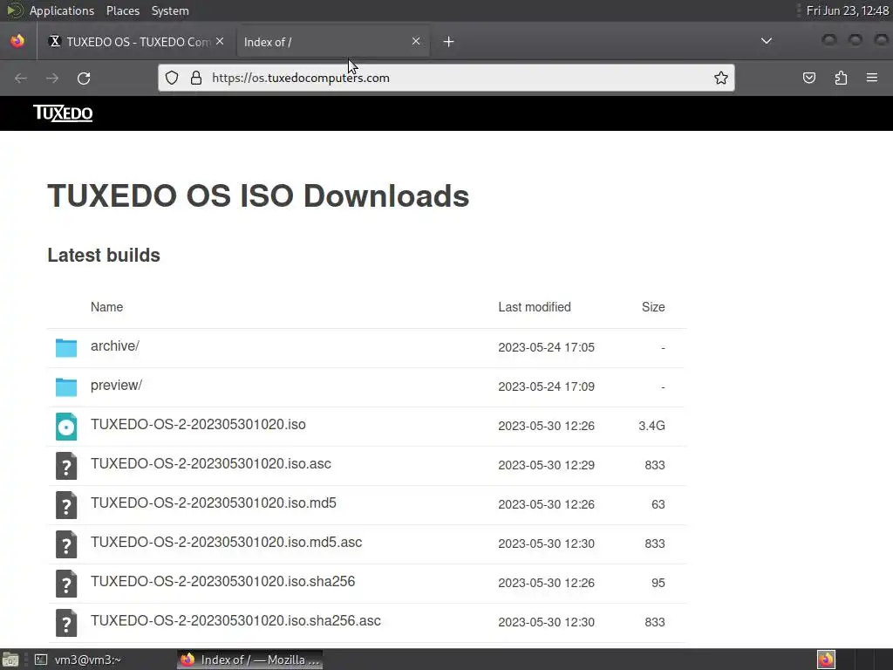This screenshot has height=670, width=893.
Task: Sort by the Name column header
Action: coord(106,307)
